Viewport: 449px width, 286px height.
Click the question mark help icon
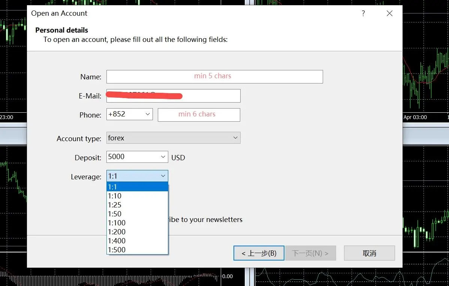pos(363,13)
